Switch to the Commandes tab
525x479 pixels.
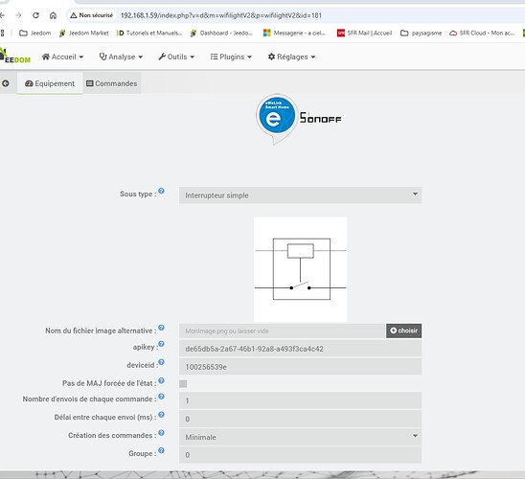point(112,83)
